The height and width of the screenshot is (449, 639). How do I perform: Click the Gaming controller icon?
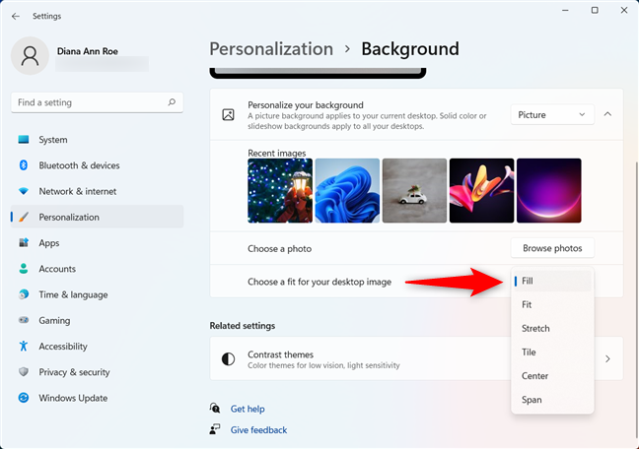[x=24, y=320]
